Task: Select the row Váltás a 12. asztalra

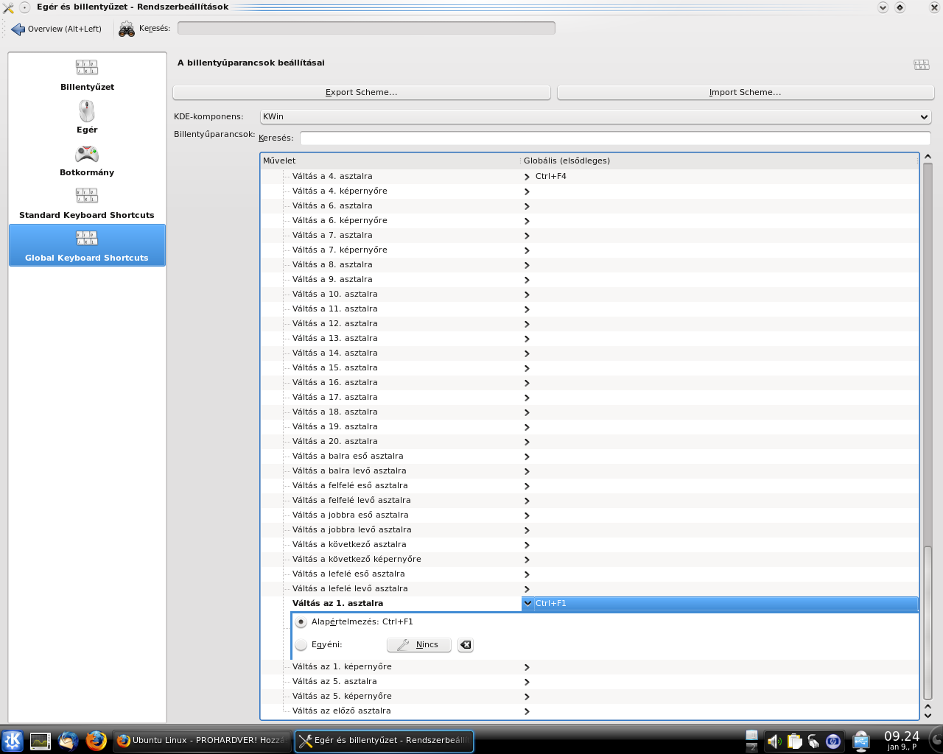Action: [x=589, y=324]
